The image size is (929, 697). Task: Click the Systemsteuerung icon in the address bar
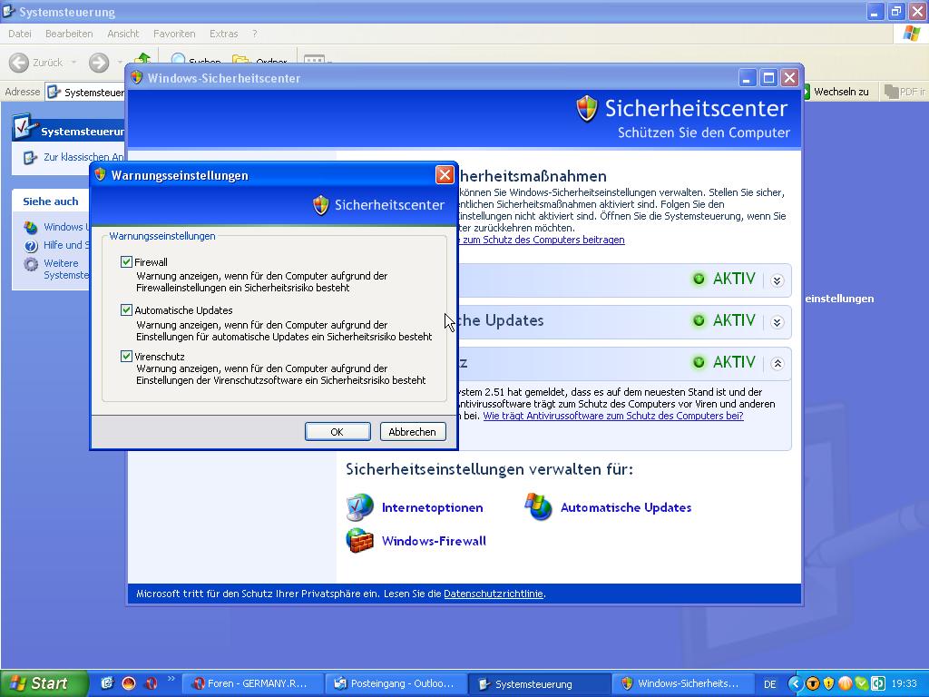[x=54, y=92]
